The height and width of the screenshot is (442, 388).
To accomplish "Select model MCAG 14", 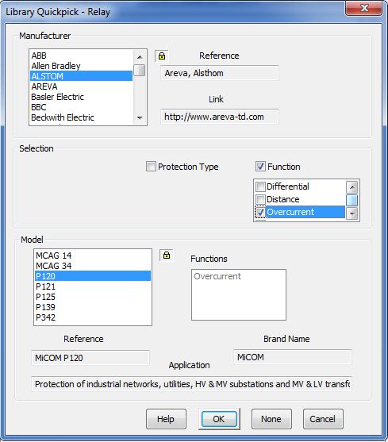I will tap(93, 256).
